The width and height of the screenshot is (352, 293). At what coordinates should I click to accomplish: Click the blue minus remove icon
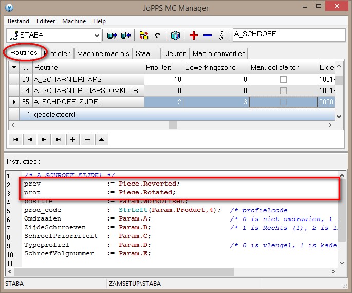coord(208,35)
